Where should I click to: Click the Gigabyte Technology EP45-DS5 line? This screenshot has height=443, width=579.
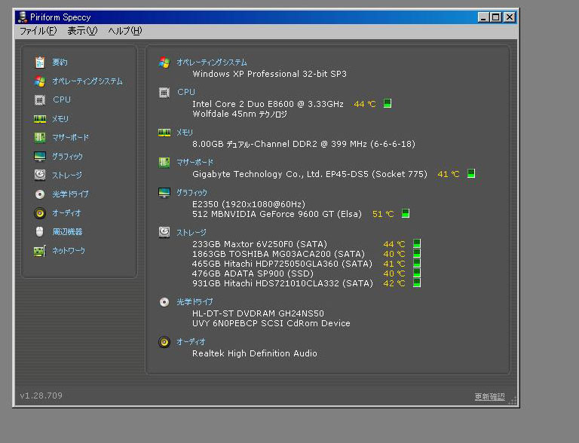(x=310, y=174)
